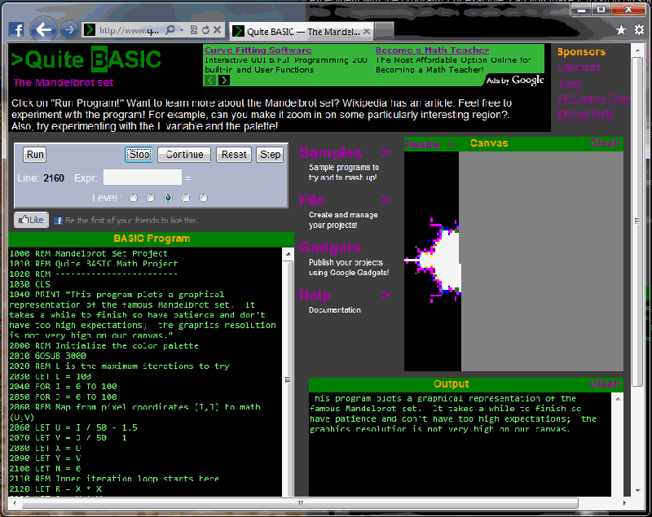Clear the Canvas with Clear!
The image size is (652, 517).
pyautogui.click(x=605, y=143)
